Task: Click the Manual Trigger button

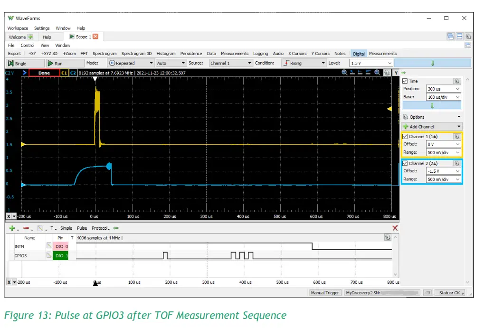Action: [x=325, y=293]
